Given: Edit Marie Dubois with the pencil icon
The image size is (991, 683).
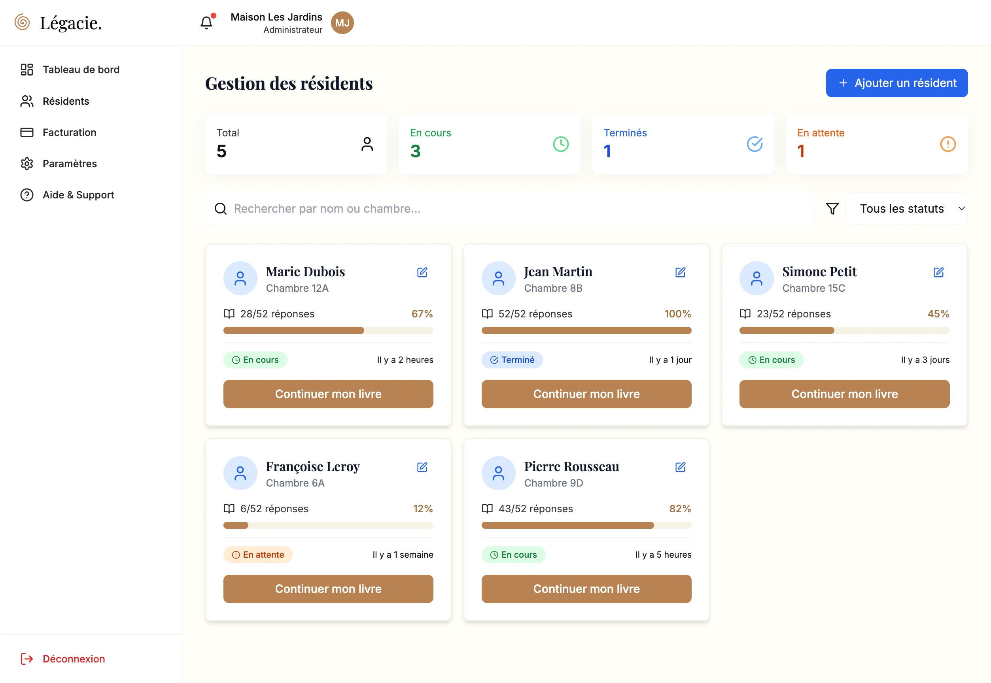Looking at the screenshot, I should click(x=422, y=272).
